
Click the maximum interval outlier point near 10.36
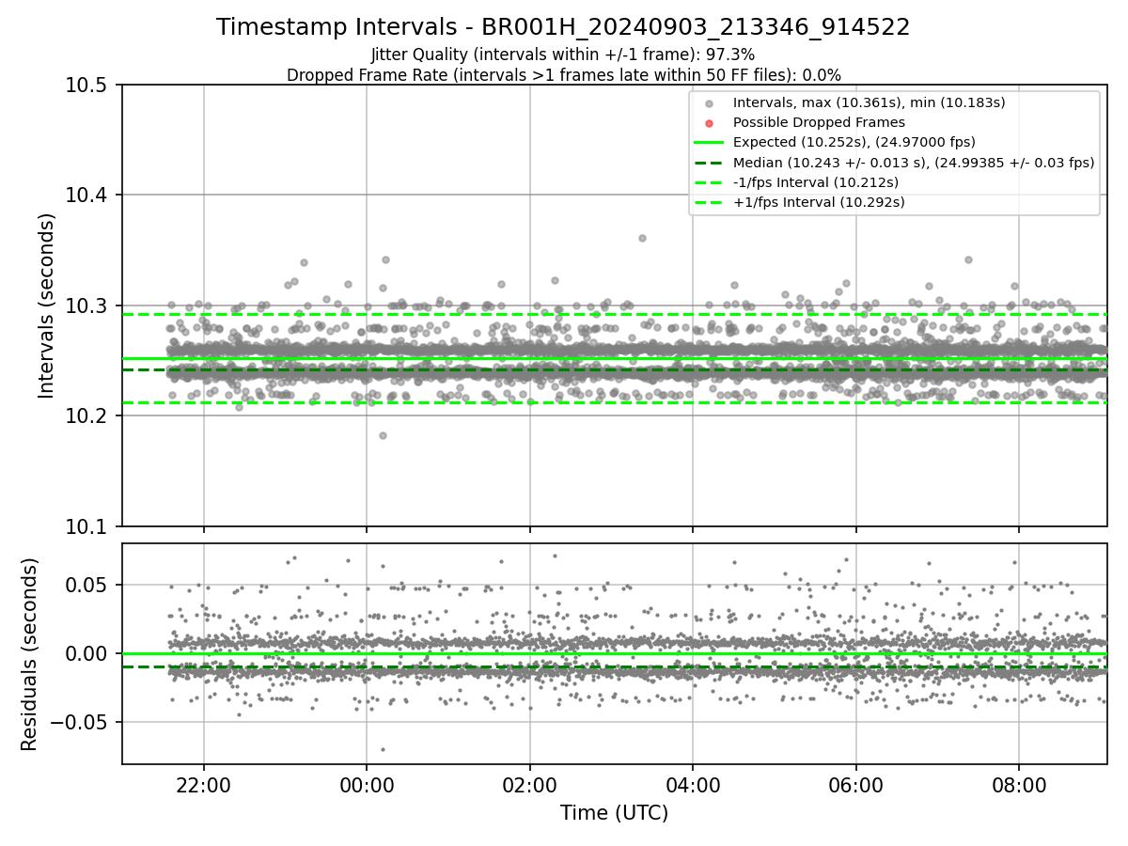pos(642,238)
